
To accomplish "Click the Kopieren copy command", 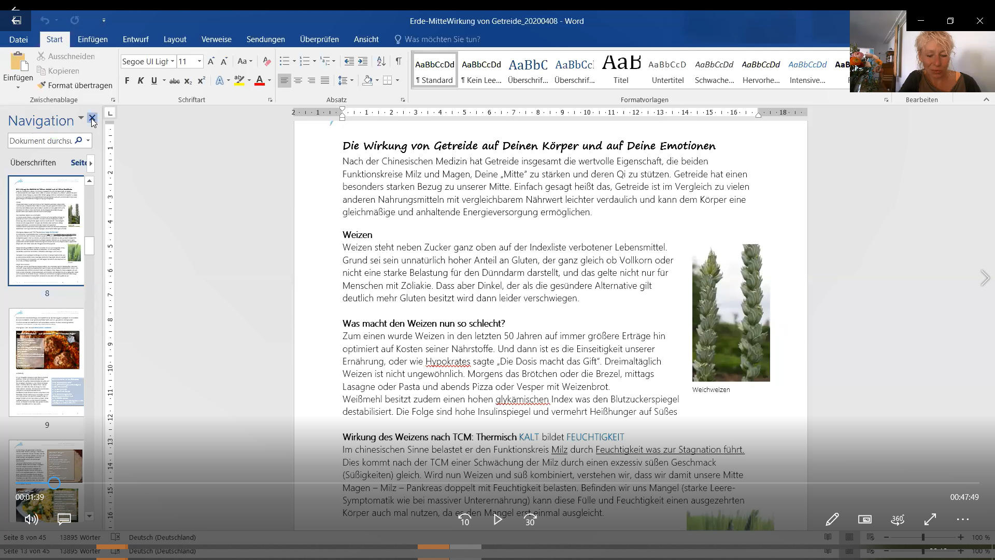I will click(58, 71).
